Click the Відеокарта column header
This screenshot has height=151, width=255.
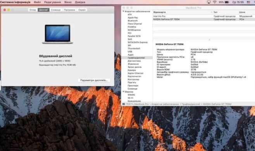[x=159, y=12]
